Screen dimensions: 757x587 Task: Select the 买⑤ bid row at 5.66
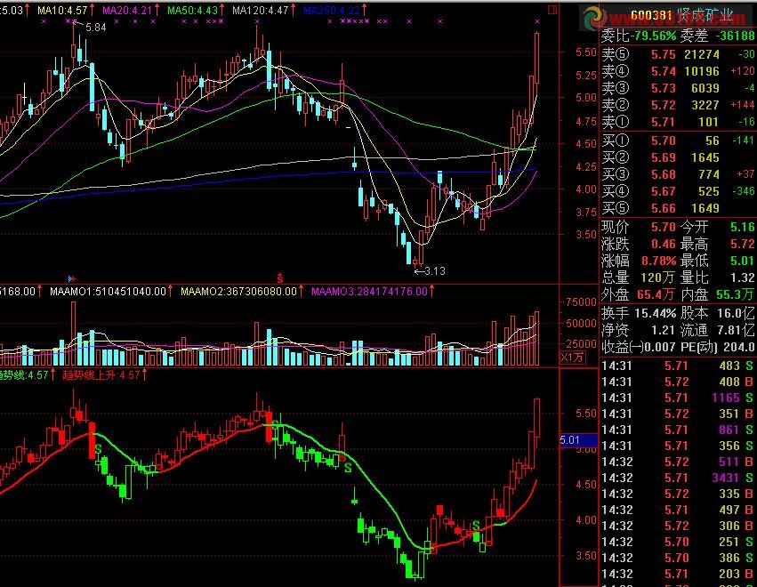(x=678, y=208)
